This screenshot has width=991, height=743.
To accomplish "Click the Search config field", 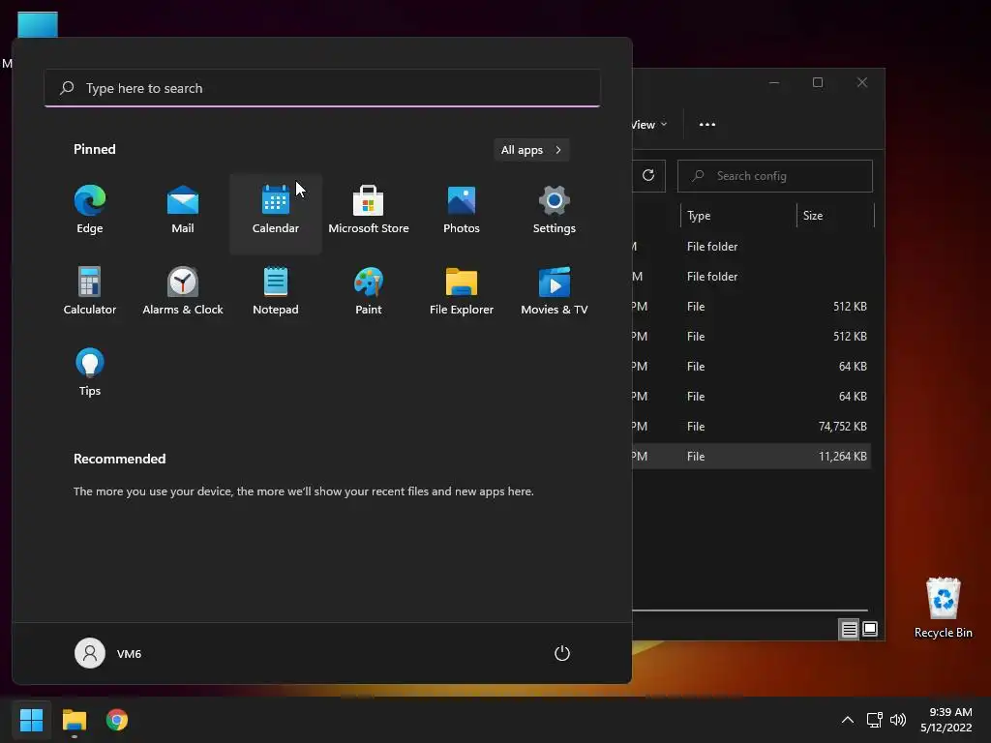I will coord(775,176).
